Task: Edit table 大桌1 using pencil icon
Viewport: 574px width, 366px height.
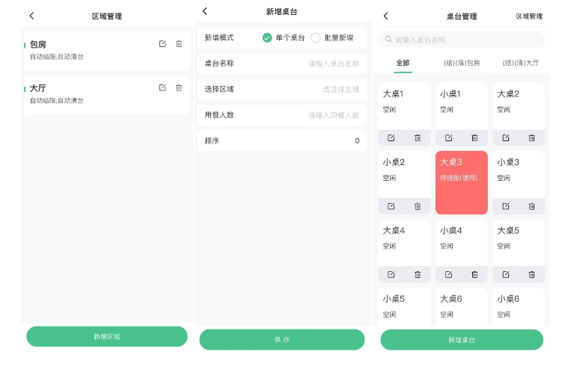Action: [x=391, y=138]
